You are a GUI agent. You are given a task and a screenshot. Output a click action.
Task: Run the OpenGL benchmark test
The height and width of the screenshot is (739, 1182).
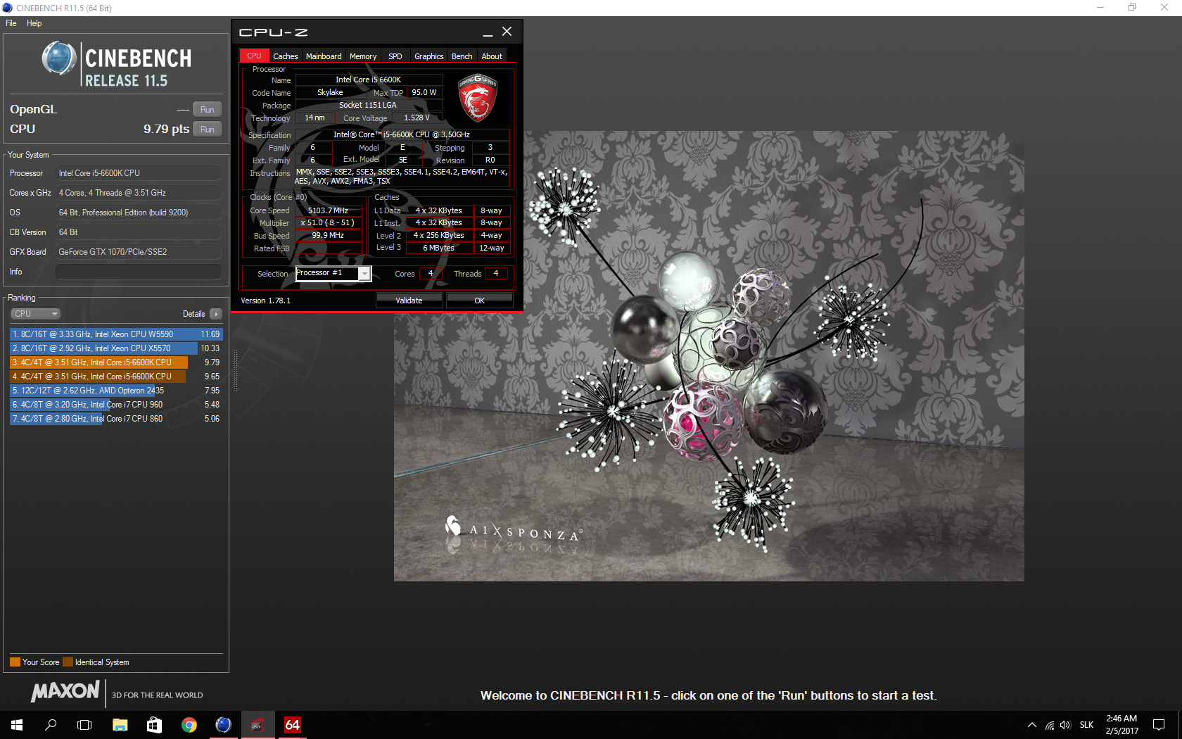coord(208,109)
